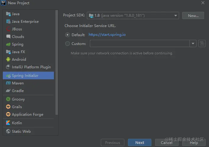
Task: Click the Previous button
Action: click(x=112, y=142)
